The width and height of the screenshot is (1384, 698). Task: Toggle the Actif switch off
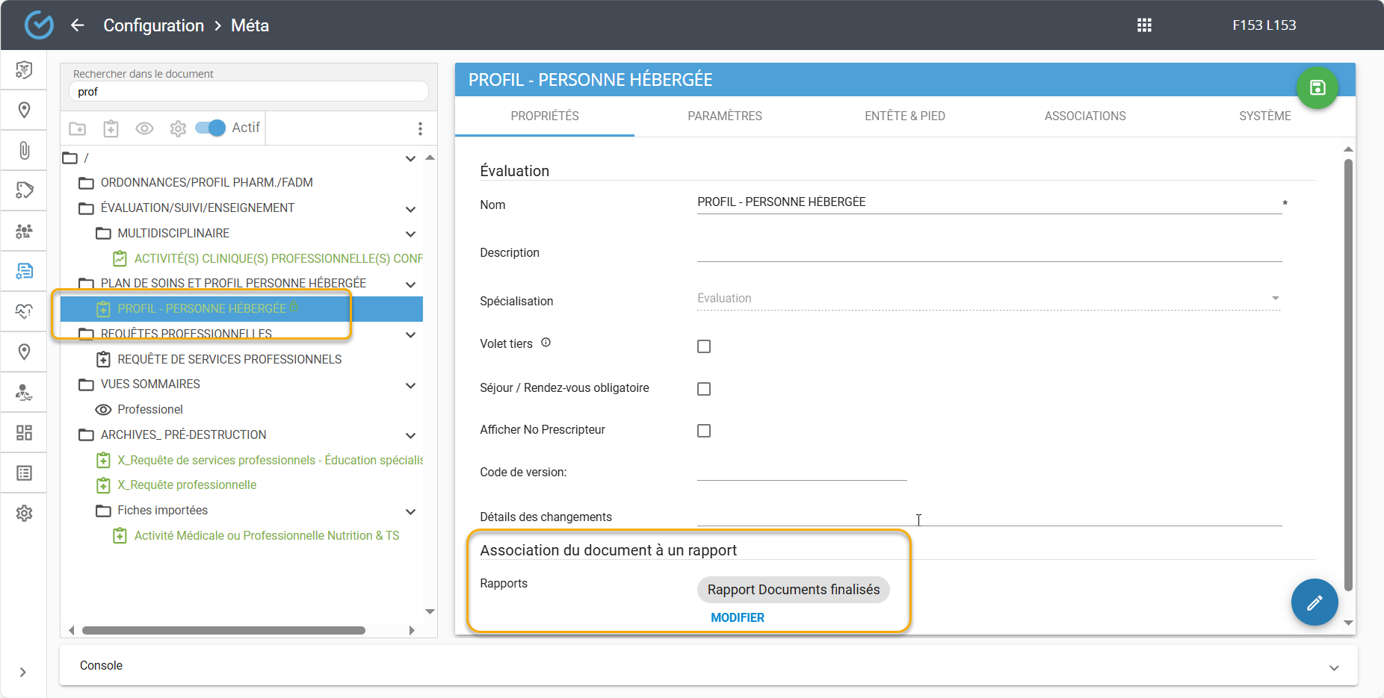point(210,128)
